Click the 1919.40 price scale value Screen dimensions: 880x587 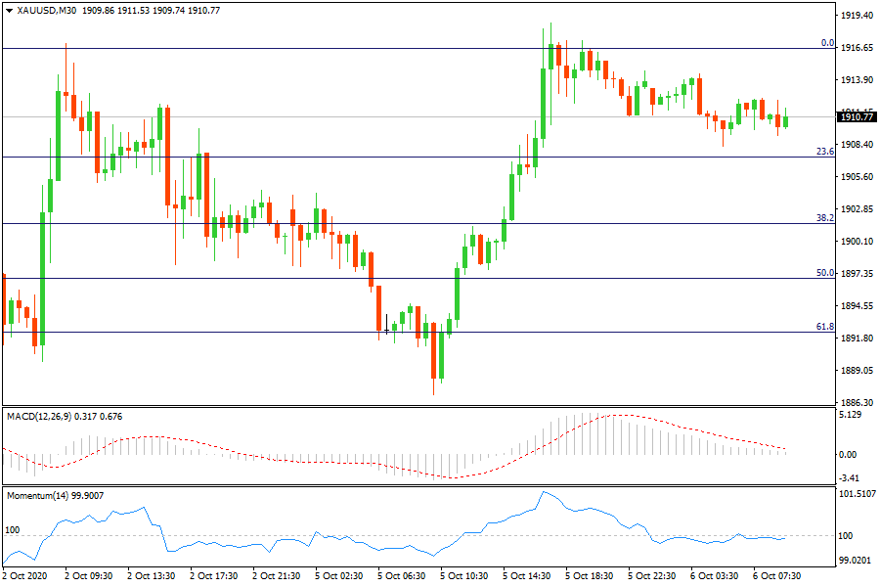click(857, 16)
